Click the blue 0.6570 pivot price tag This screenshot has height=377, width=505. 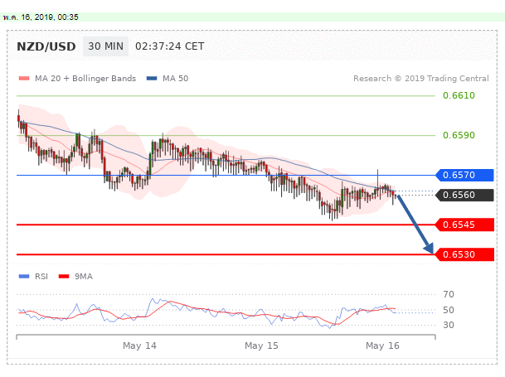(x=464, y=175)
